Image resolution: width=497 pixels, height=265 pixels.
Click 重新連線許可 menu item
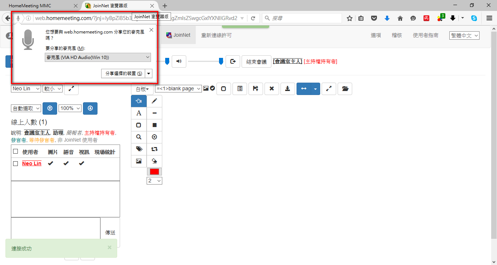coord(216,35)
